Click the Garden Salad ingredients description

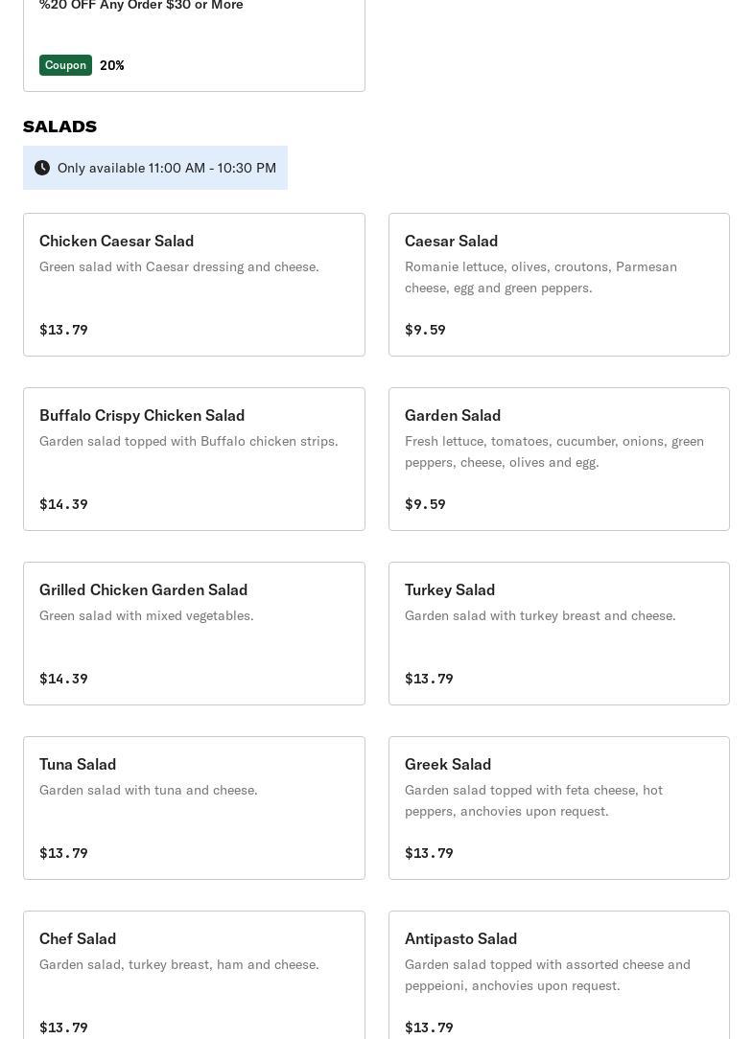(553, 451)
